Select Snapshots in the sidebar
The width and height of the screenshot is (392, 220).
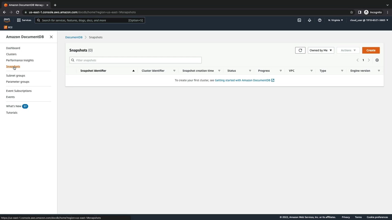(x=13, y=66)
